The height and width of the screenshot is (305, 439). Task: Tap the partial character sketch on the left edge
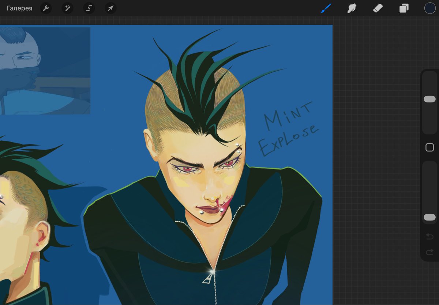tap(22, 227)
